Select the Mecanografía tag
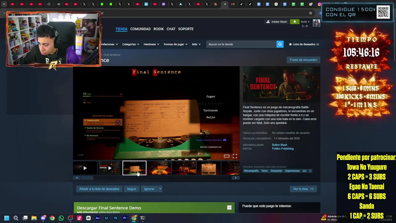Image resolution: width=396 pixels, height=223 pixels. 251,171
